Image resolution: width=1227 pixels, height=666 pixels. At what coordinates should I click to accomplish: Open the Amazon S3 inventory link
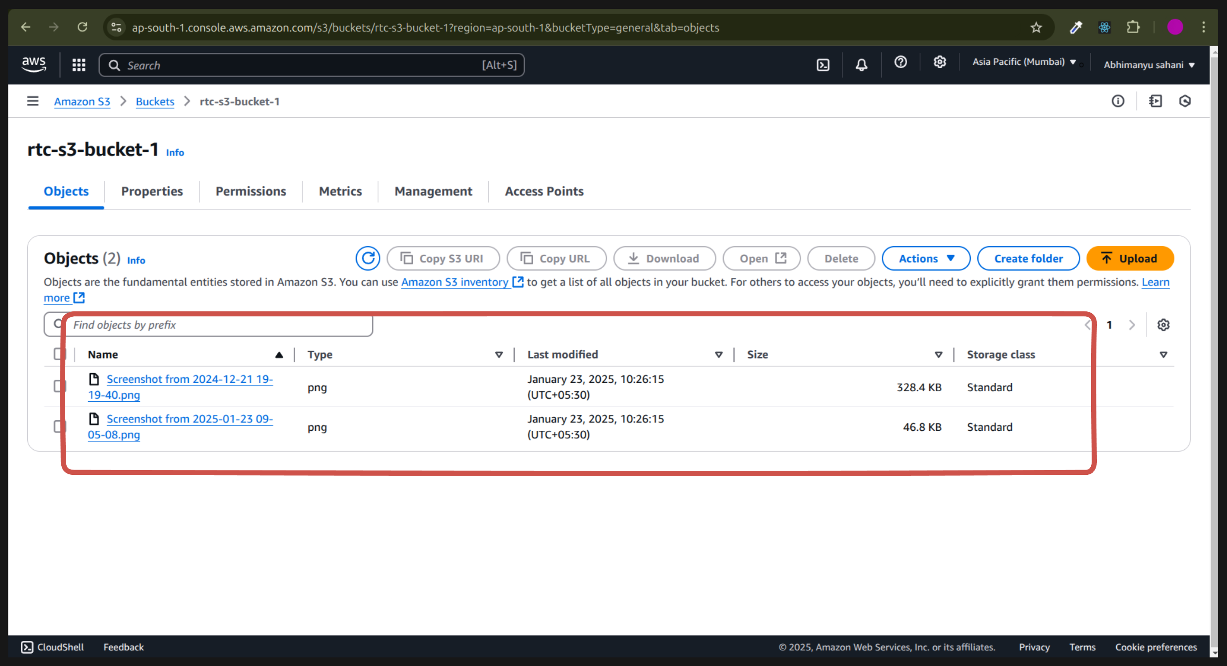(x=461, y=281)
